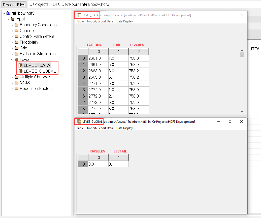The height and width of the screenshot is (218, 261).
Task: Click the LEVEE_GLOBAL dataset icon in tree
Action: click(21, 71)
